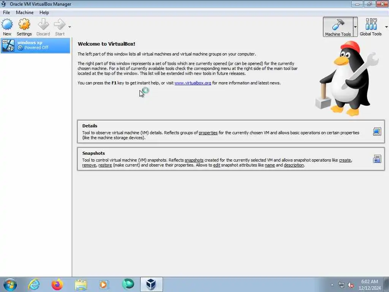The width and height of the screenshot is (389, 292).
Task: Open the Details tool icon
Action: coord(377,131)
